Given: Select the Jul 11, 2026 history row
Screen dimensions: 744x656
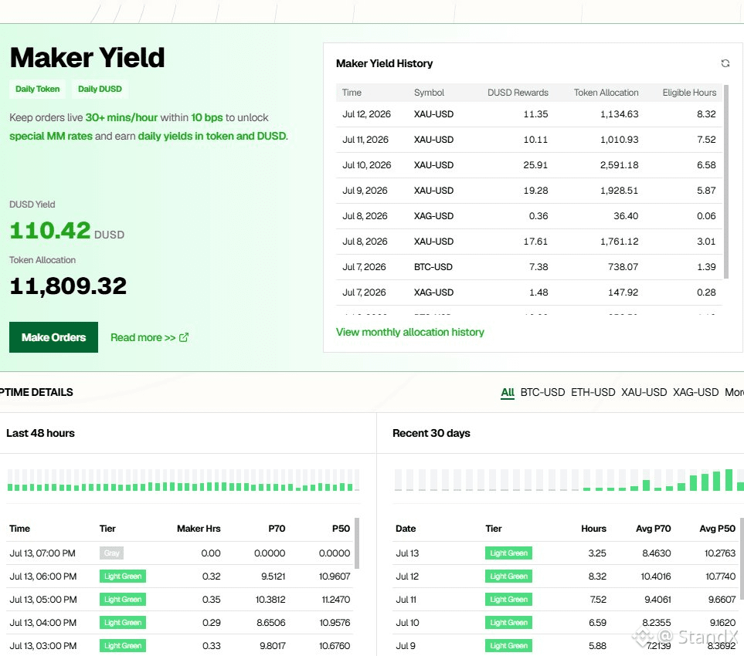Looking at the screenshot, I should [529, 140].
